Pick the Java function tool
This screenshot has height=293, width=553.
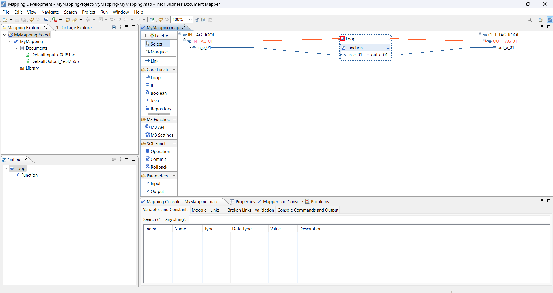pos(154,101)
